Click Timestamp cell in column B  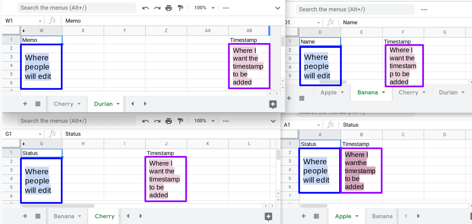(x=361, y=144)
